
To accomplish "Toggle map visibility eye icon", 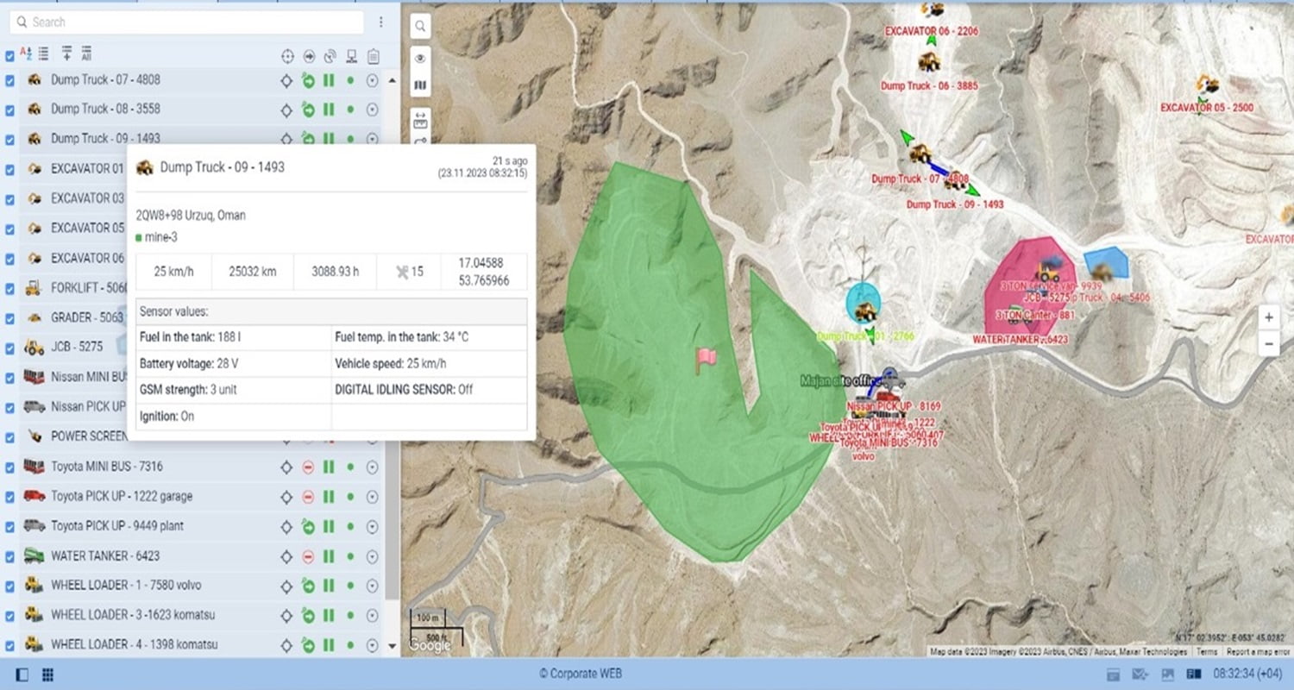I will click(420, 58).
